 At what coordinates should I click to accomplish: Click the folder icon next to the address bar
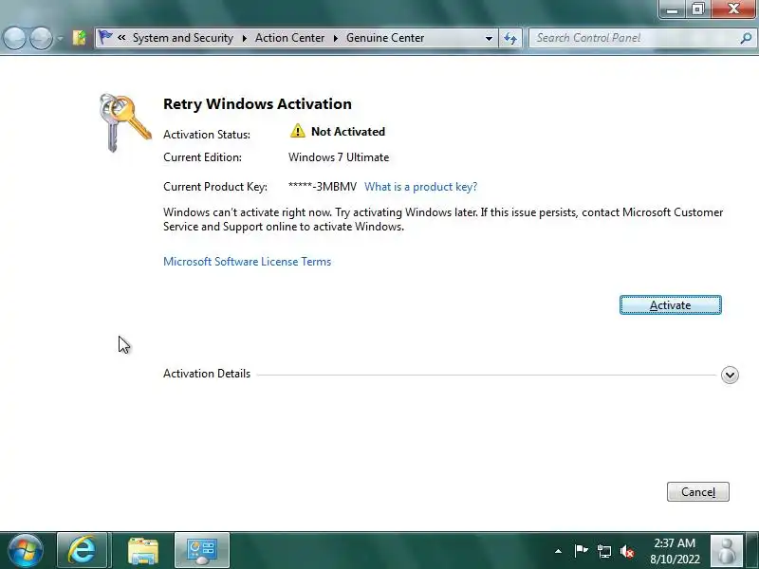click(79, 38)
